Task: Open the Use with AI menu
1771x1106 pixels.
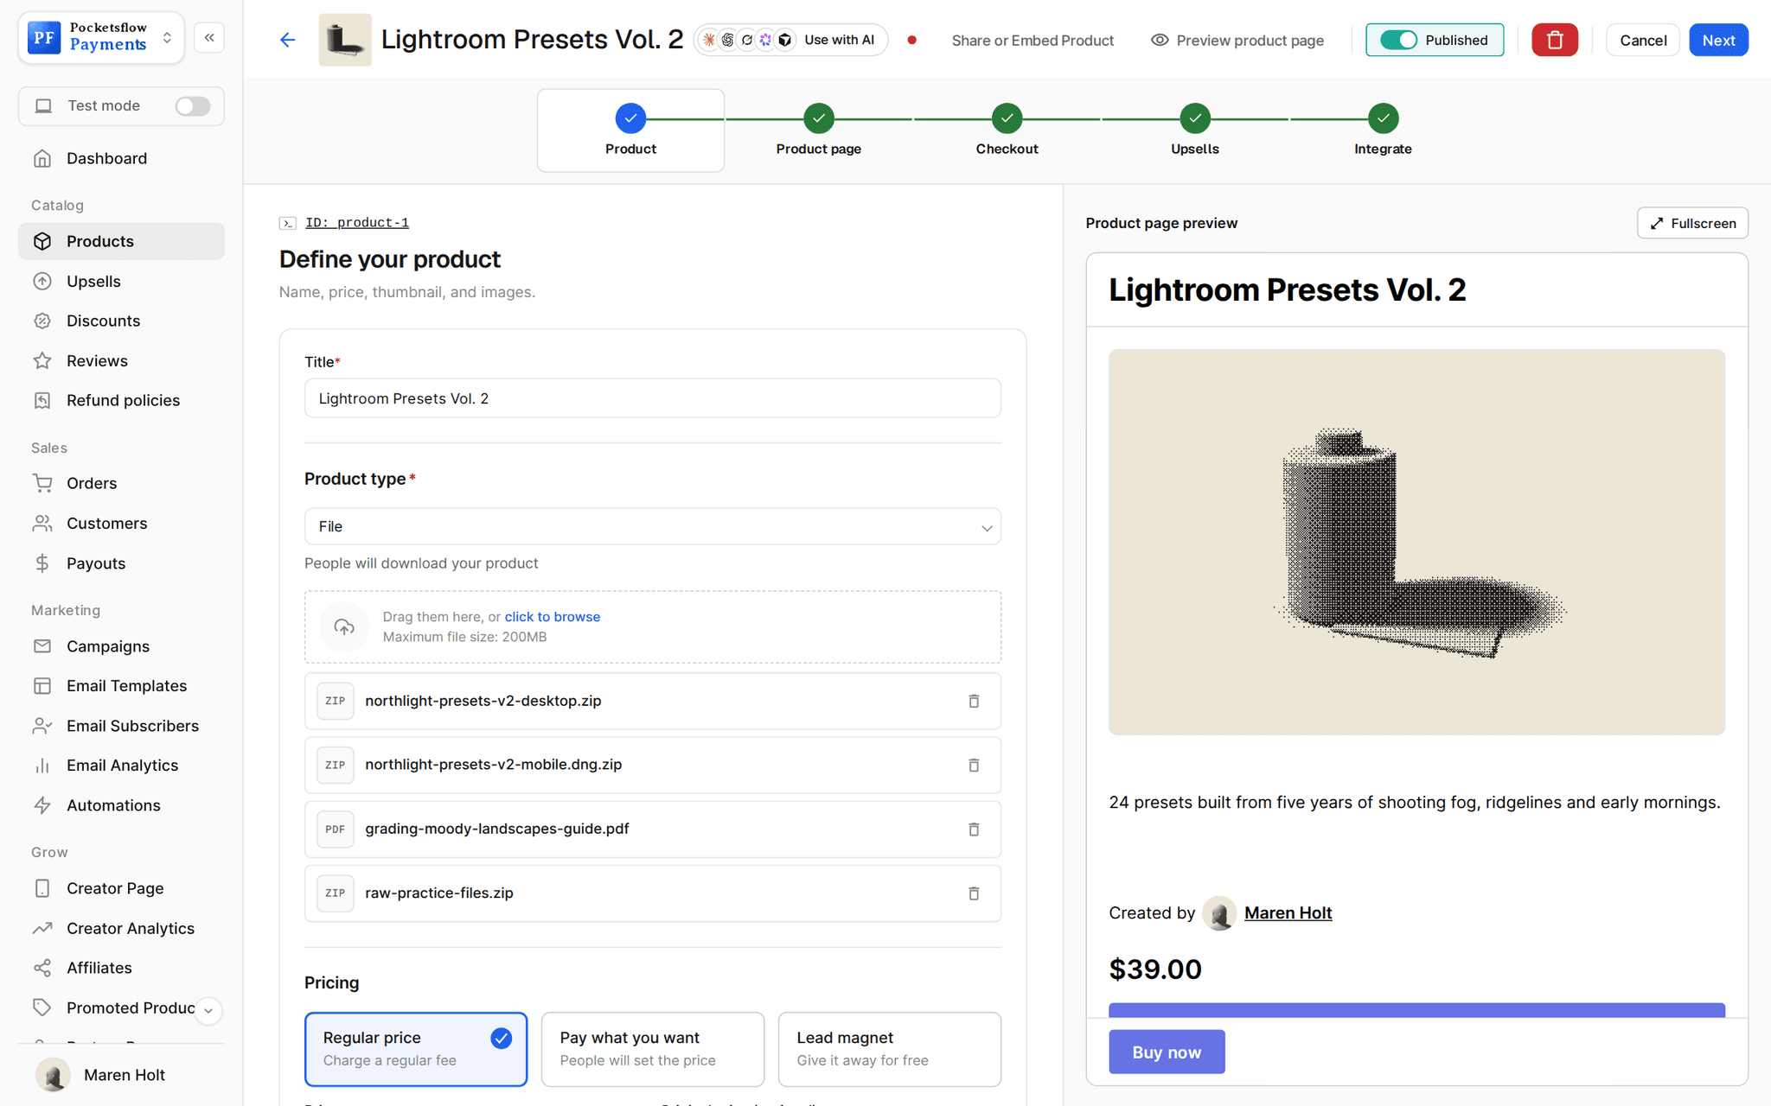Action: [790, 40]
